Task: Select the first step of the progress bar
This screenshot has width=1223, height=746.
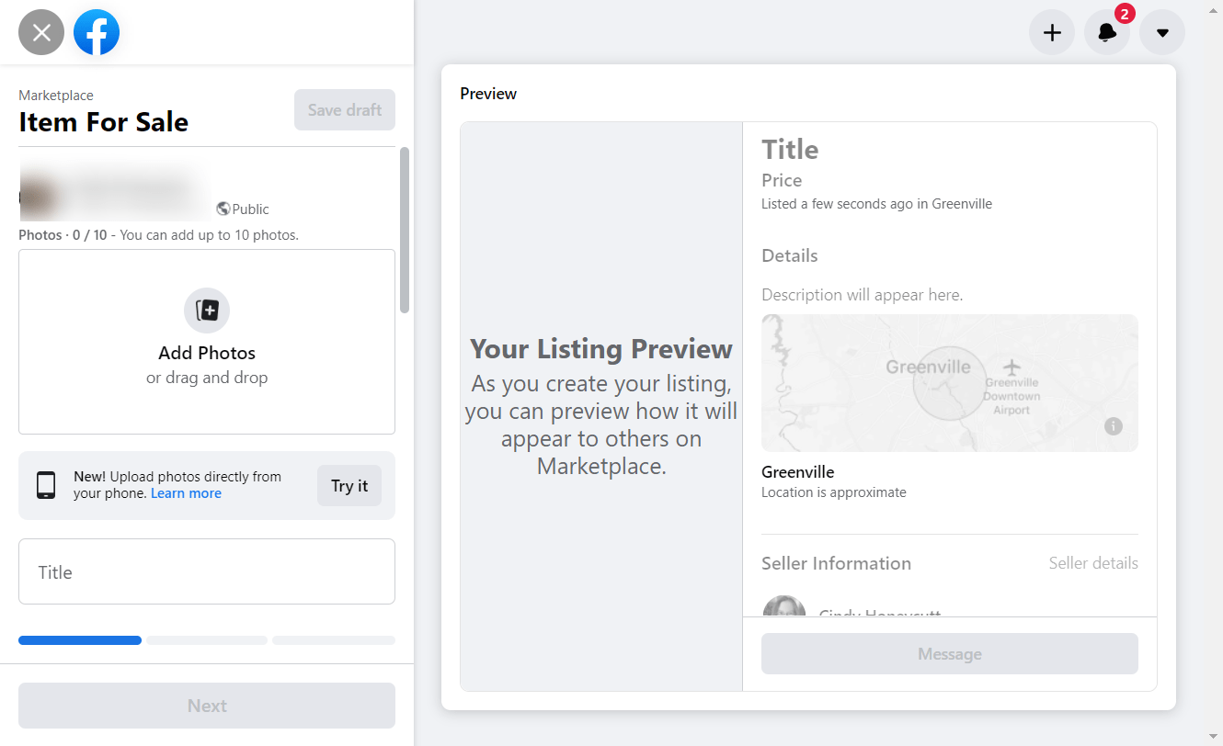Action: [79, 639]
